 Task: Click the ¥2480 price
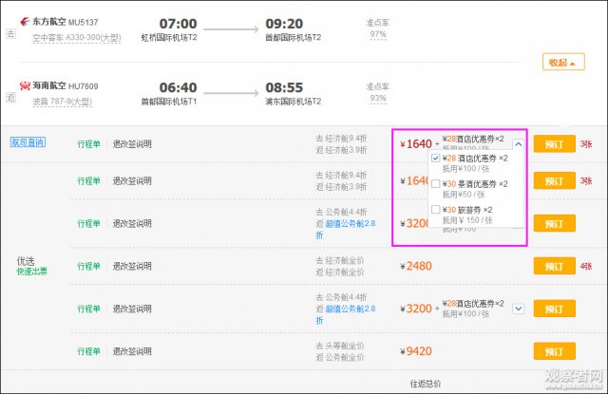(x=416, y=266)
